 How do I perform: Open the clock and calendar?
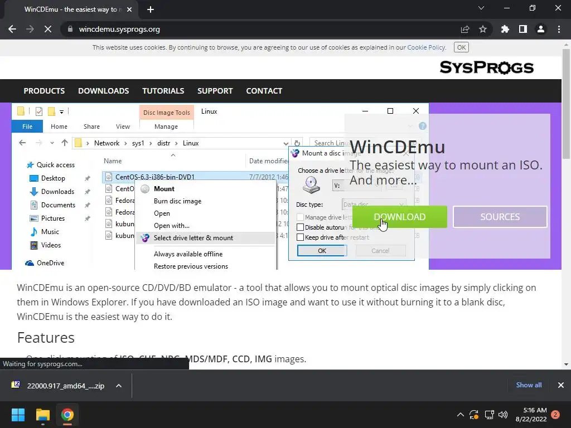[x=531, y=415]
